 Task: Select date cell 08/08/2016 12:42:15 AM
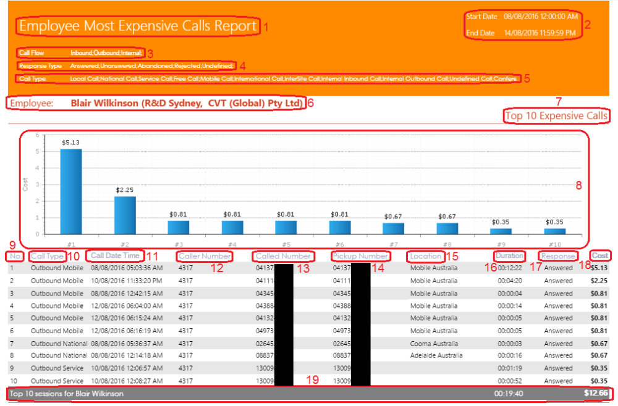pyautogui.click(x=127, y=294)
